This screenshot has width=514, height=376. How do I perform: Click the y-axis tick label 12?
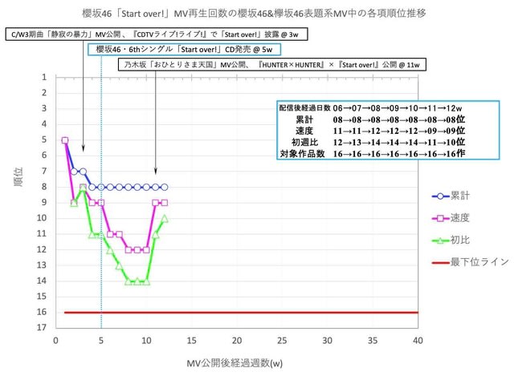(x=42, y=249)
